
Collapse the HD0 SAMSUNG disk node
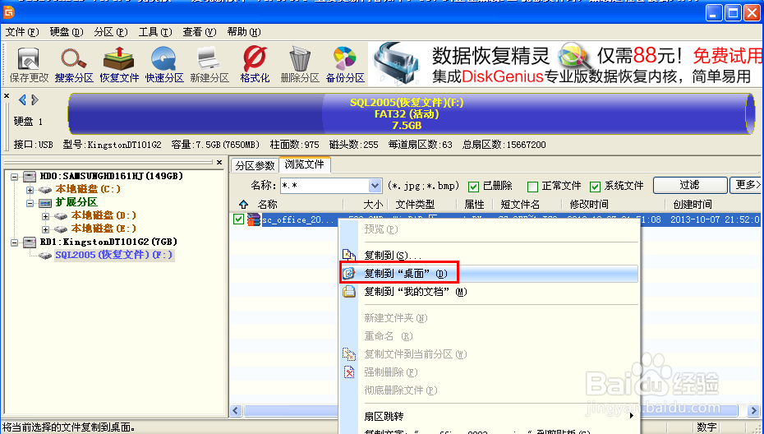[15, 177]
